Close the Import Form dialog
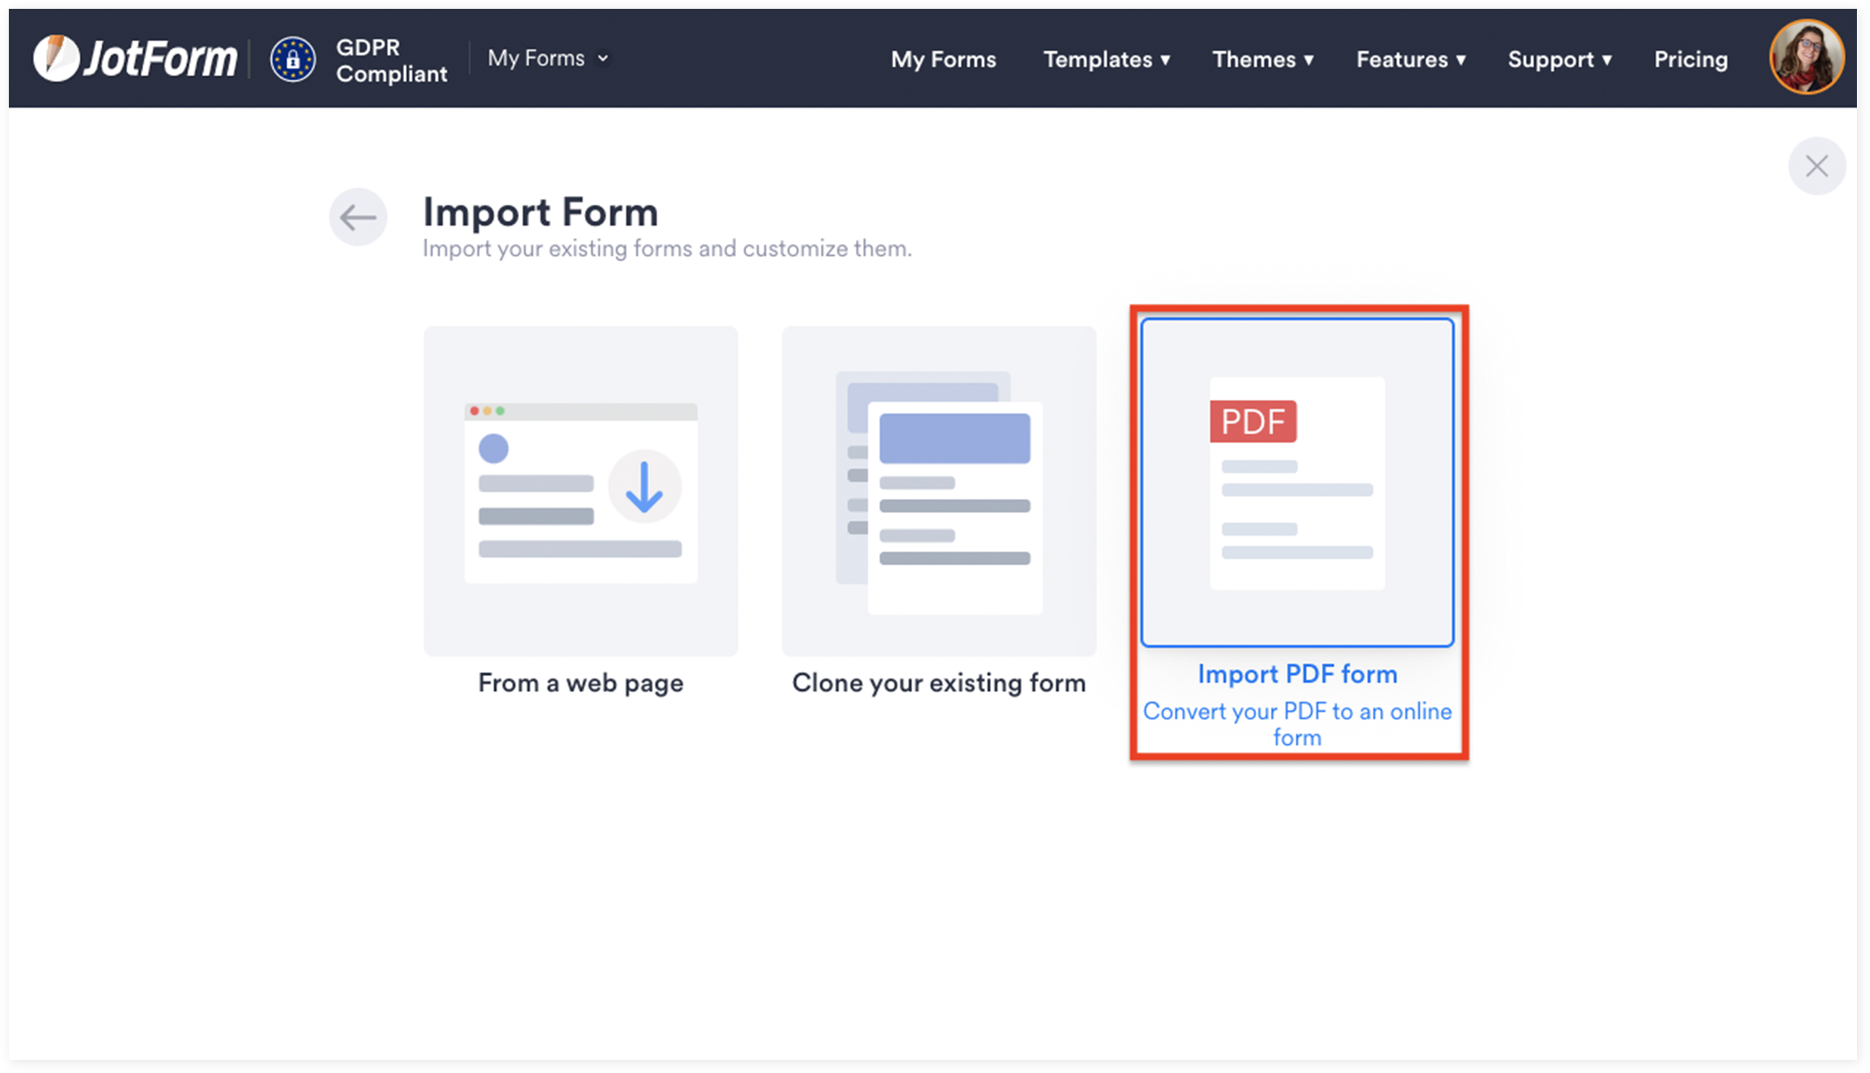 pyautogui.click(x=1816, y=166)
